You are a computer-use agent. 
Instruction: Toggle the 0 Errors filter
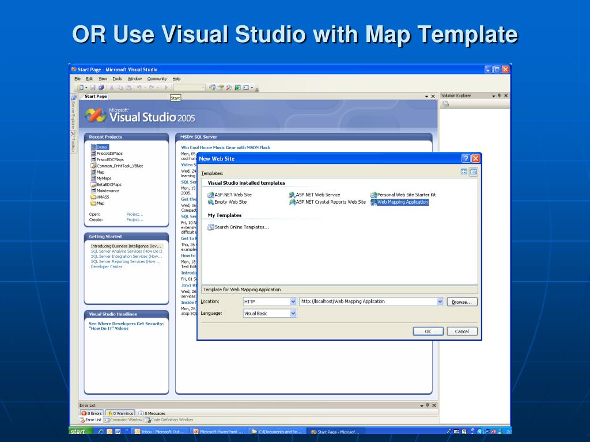[91, 413]
